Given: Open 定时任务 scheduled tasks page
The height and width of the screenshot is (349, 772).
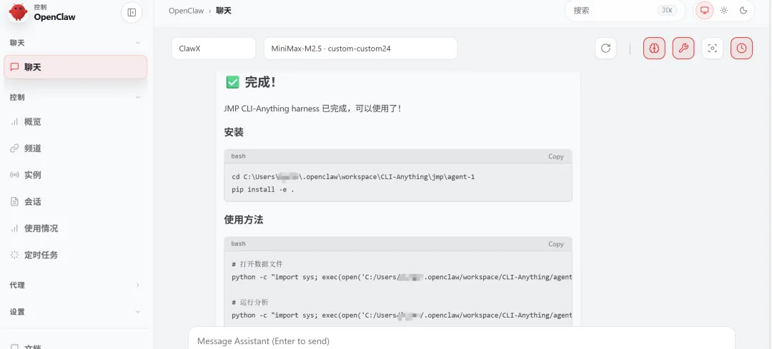Looking at the screenshot, I should (x=75, y=255).
